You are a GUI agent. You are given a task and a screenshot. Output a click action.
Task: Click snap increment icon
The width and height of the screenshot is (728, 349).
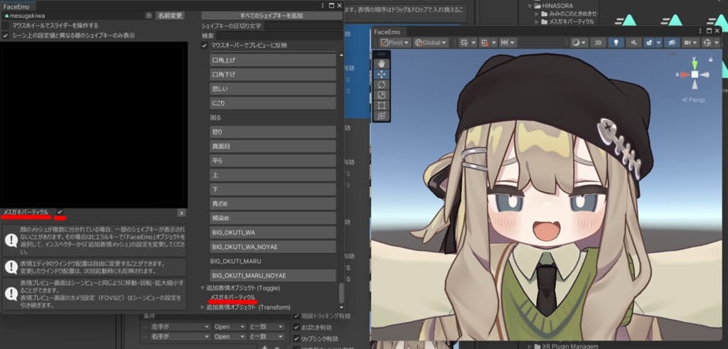[x=504, y=43]
